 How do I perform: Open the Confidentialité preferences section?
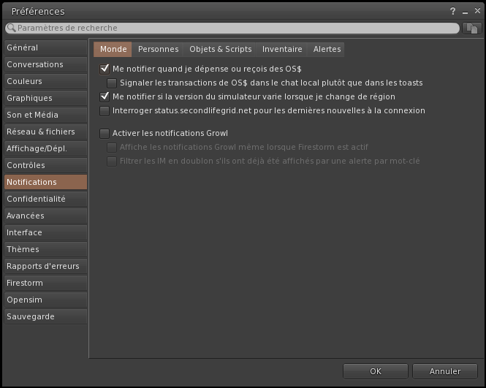(45, 199)
